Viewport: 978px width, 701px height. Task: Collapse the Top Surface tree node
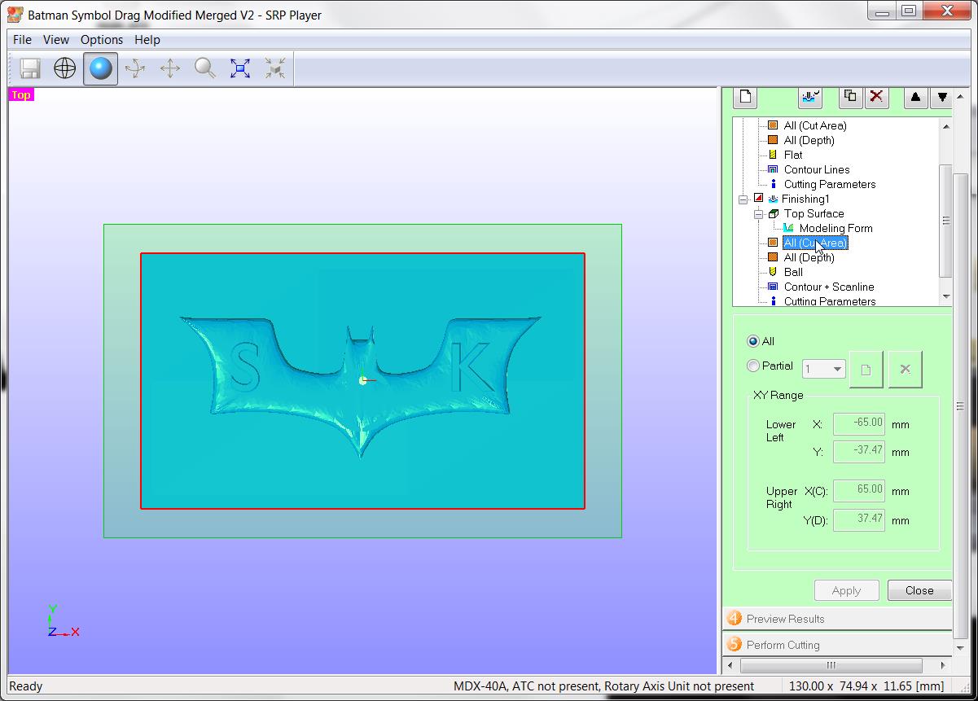[x=758, y=214]
